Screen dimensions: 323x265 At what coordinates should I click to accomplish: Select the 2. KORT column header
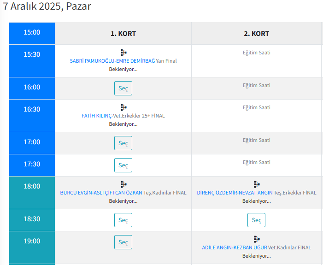pos(257,34)
